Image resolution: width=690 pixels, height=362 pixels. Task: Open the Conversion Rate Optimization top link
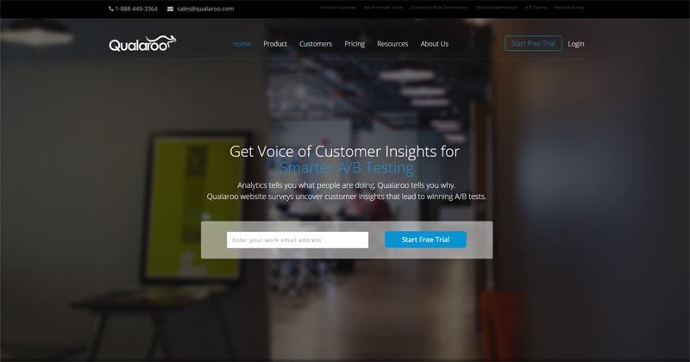439,8
